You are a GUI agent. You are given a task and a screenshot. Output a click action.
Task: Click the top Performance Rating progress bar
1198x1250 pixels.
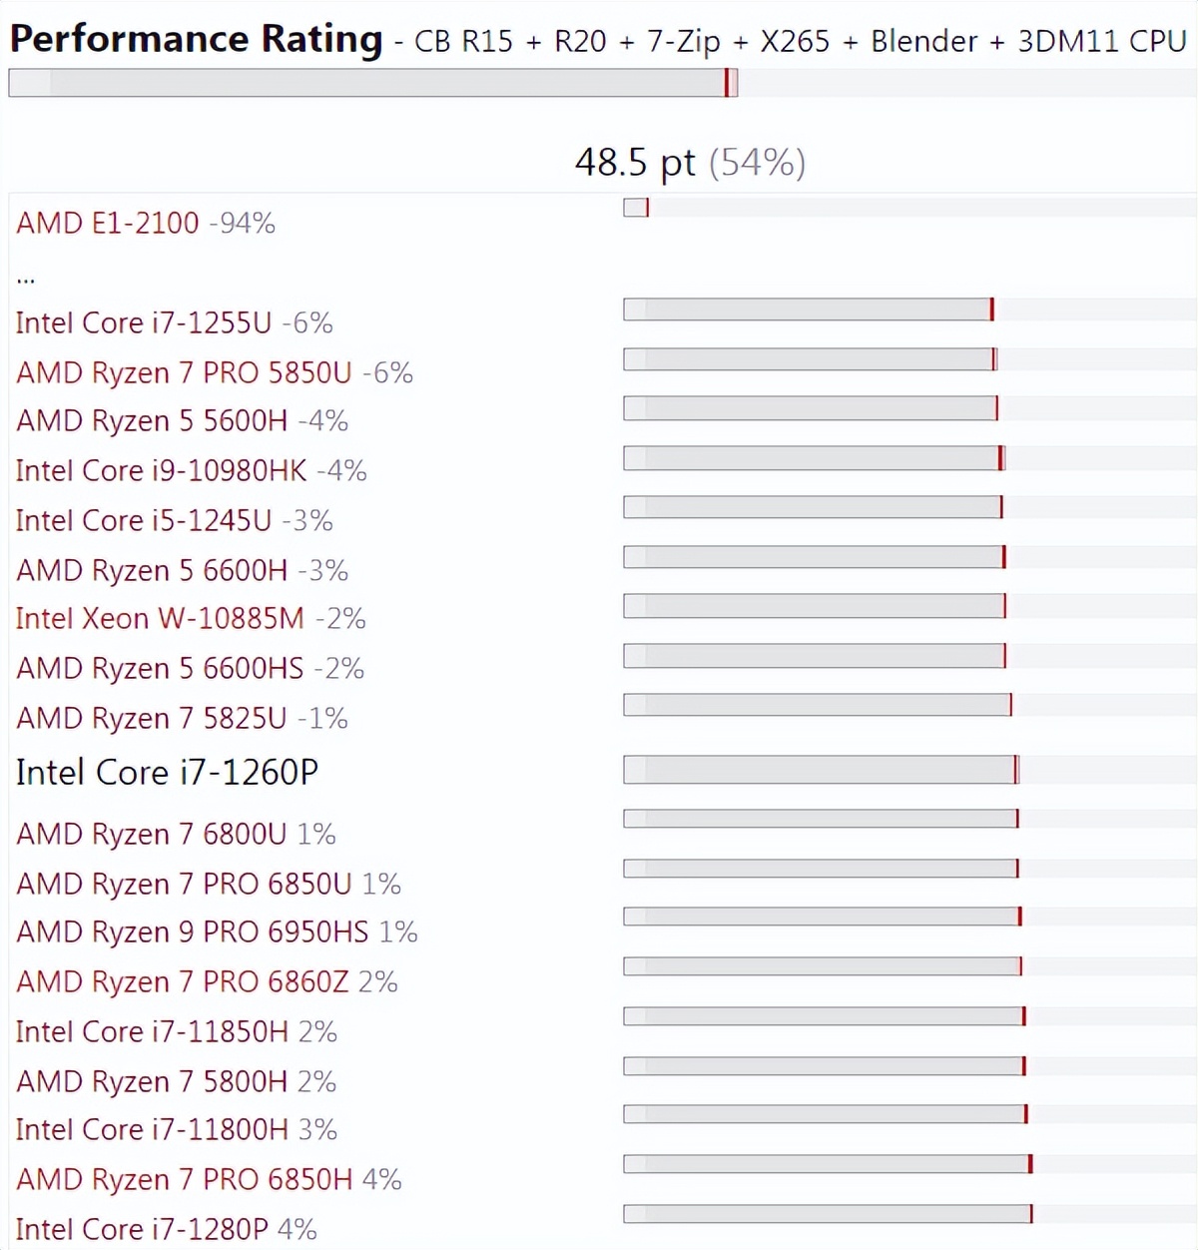click(x=372, y=83)
